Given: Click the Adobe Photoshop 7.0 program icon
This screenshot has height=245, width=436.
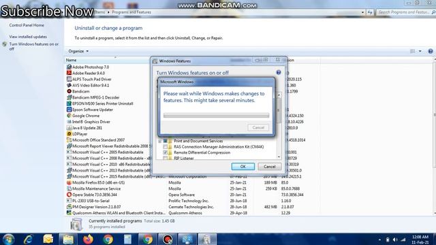Looking at the screenshot, I should tap(69, 67).
